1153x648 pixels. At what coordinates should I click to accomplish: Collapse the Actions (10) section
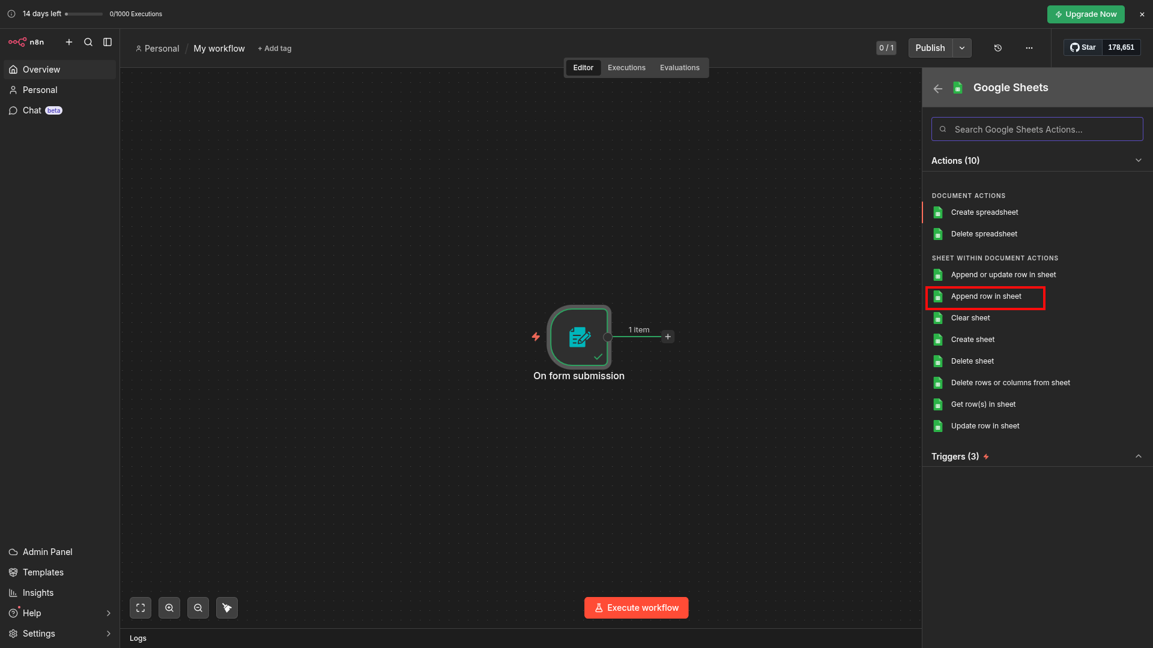1139,160
